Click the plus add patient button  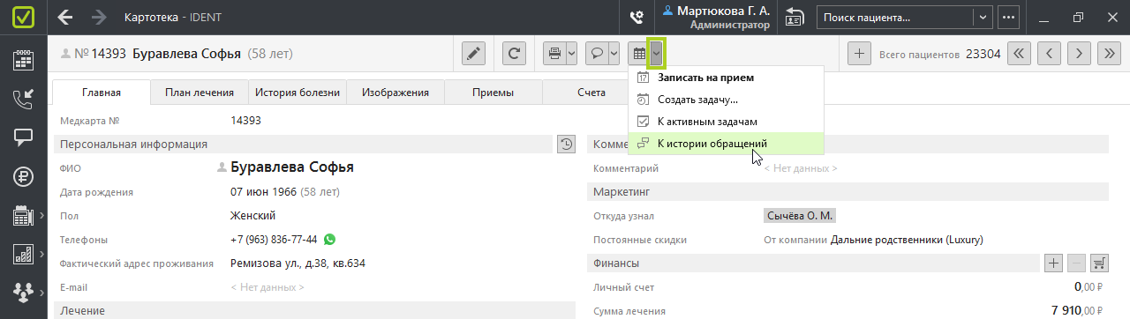click(859, 54)
